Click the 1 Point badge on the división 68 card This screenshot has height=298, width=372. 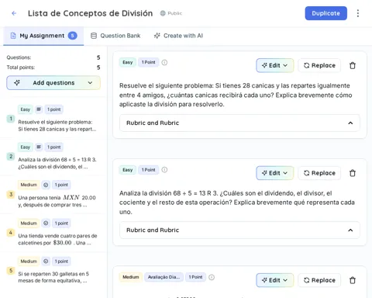pyautogui.click(x=148, y=170)
